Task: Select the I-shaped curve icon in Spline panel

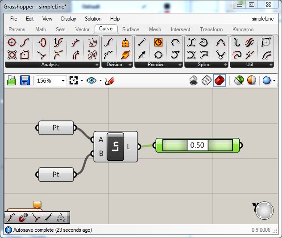Action: coord(191,42)
